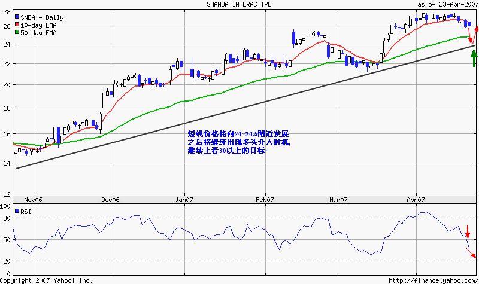
Task: Click the green 50-day EMA legend swatch
Action: coord(17,32)
